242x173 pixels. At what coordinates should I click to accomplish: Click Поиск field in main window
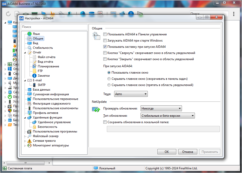(209, 13)
